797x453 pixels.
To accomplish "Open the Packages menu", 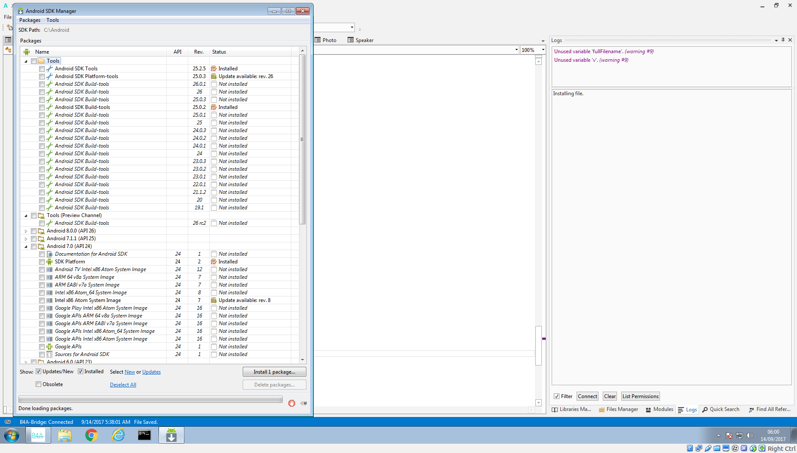I will (x=30, y=20).
